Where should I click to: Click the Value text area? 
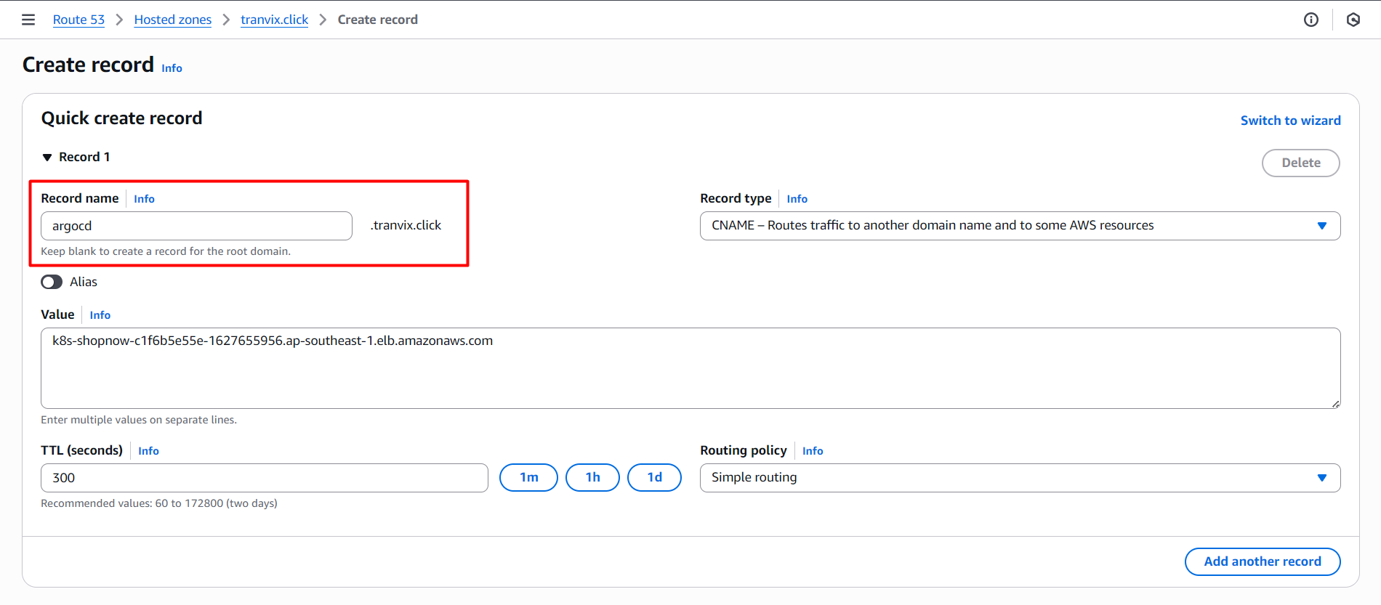pyautogui.click(x=690, y=368)
